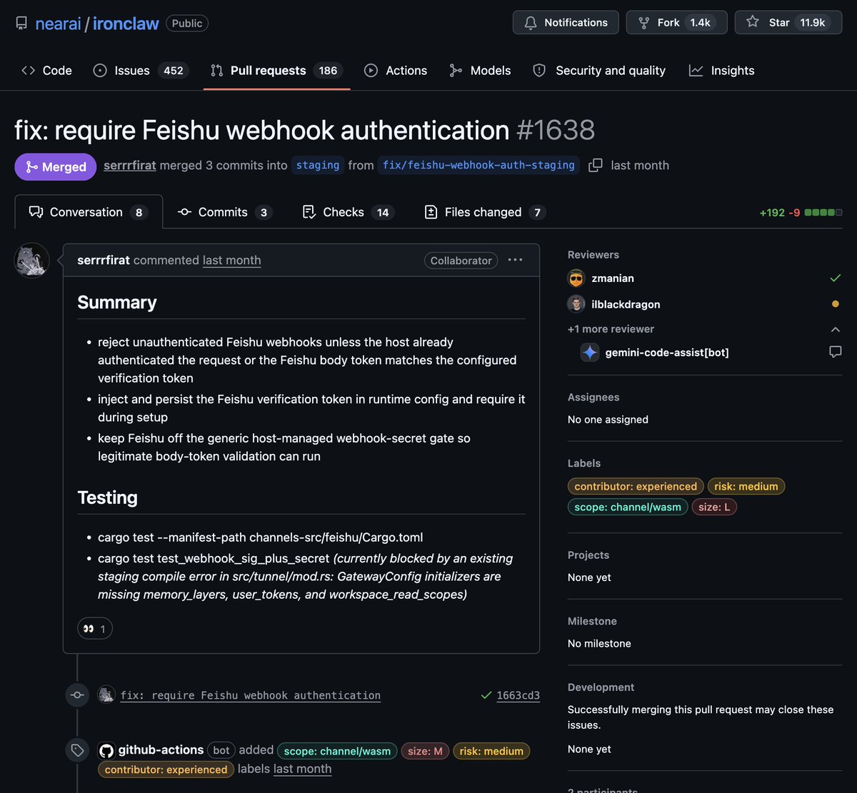Image resolution: width=857 pixels, height=793 pixels.
Task: Click zmanian approved checkmark icon
Action: click(x=836, y=278)
